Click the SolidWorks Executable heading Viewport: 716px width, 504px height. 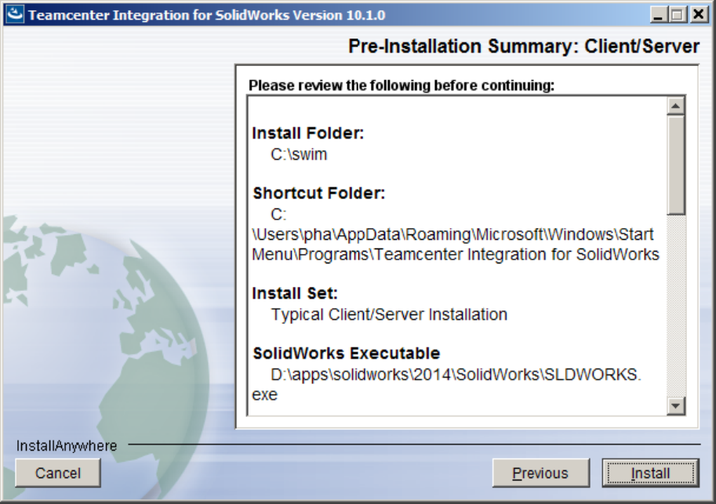[x=346, y=354]
